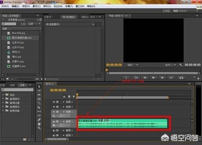Switch to the 信息 tab
The width and height of the screenshot is (202, 145).
point(12,85)
